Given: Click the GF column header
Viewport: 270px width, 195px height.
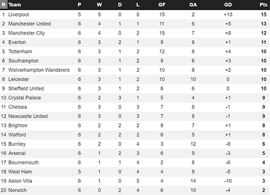Looking at the screenshot, I should point(162,5).
